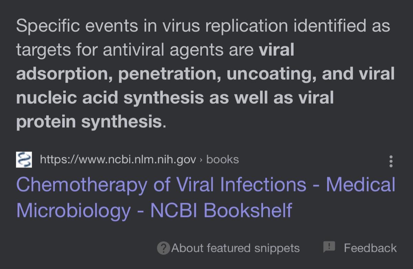Click the NCBI site favicon
The height and width of the screenshot is (269, 413).
(x=24, y=160)
